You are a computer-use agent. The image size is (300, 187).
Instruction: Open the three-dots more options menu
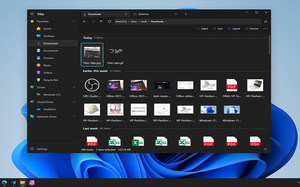[x=265, y=29]
